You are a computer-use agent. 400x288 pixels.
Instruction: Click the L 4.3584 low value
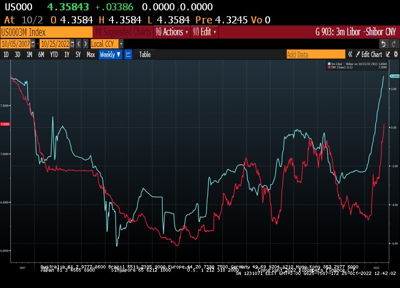168,20
